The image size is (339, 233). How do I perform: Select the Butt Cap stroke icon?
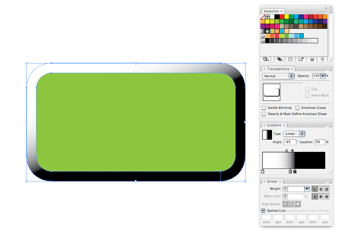315,189
